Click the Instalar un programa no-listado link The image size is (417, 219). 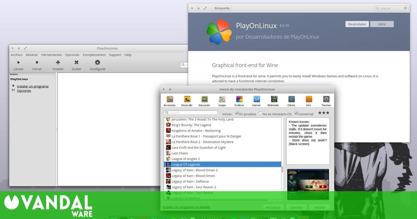tap(186, 206)
